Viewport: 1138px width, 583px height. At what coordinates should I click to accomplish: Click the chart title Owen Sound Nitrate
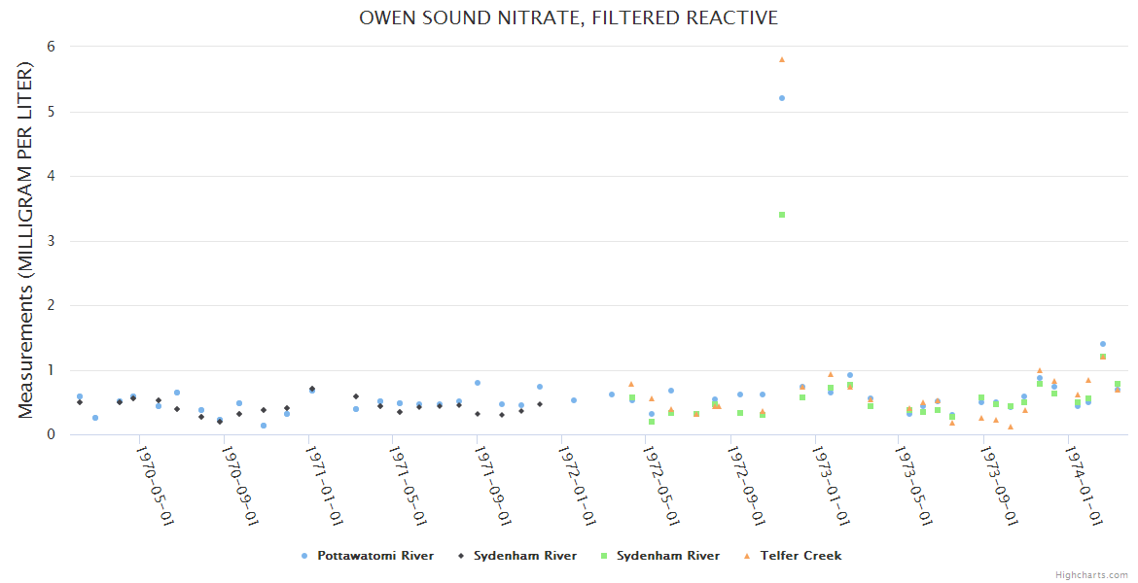pos(569,17)
